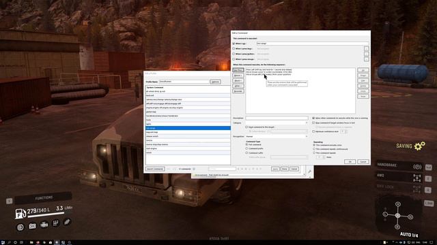
Task: Select the R gear on shifter diagram
Action: tap(397, 227)
